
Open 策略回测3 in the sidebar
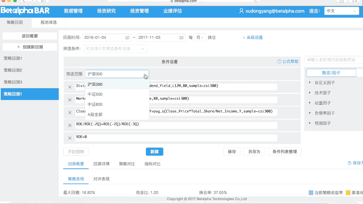click(x=30, y=82)
